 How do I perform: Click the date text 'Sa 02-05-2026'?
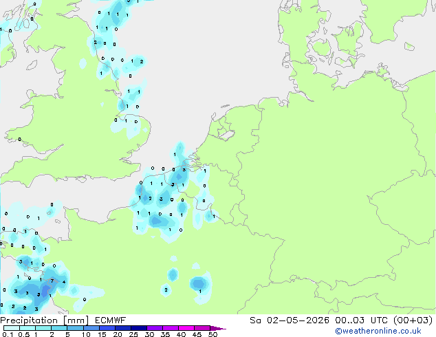290,320
